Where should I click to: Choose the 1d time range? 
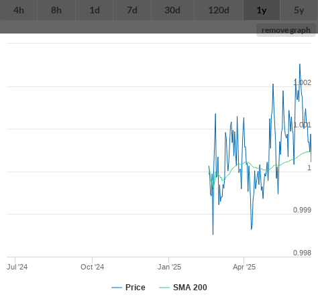pyautogui.click(x=95, y=10)
